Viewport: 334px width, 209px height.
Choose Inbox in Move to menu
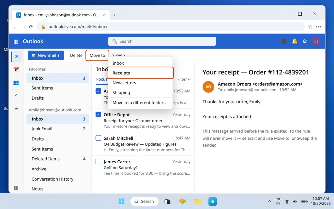[140, 63]
